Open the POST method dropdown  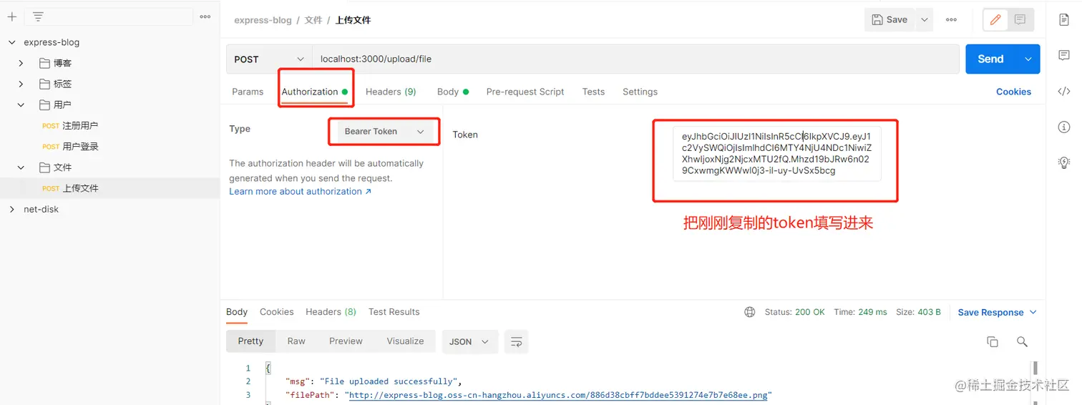(x=269, y=59)
